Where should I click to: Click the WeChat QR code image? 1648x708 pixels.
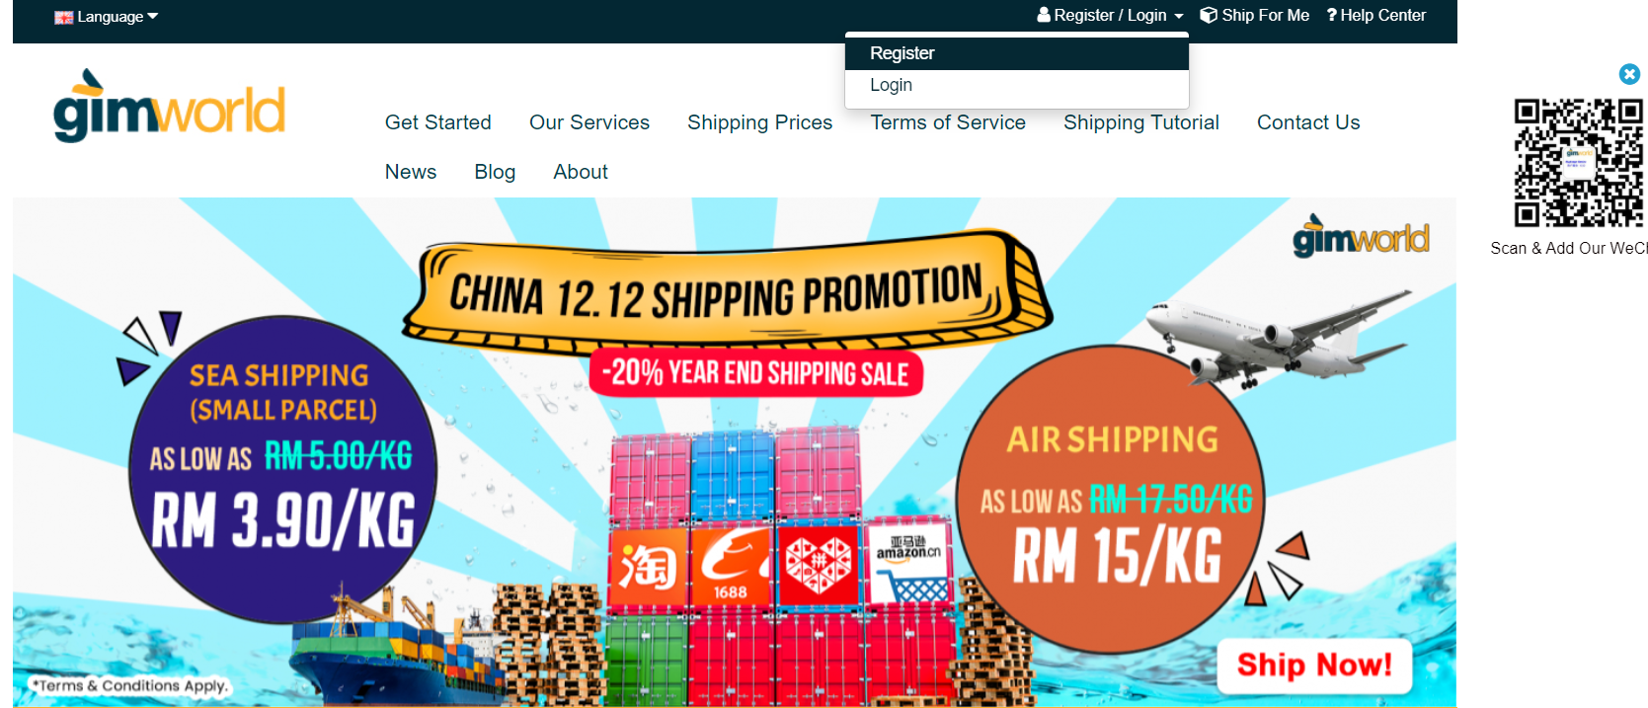point(1578,163)
